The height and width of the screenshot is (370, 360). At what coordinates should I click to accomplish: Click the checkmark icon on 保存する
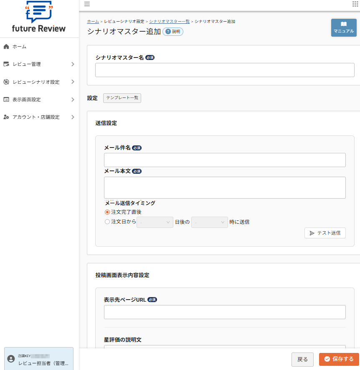tap(327, 359)
